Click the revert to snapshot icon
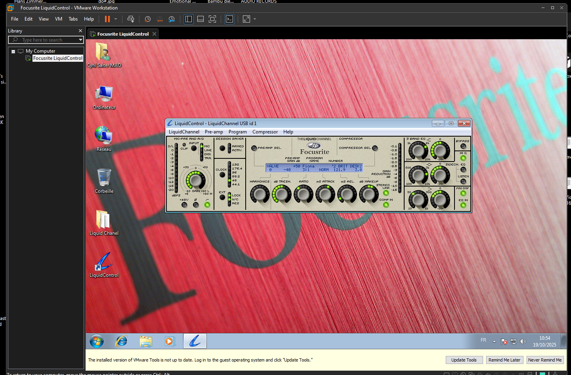The height and width of the screenshot is (375, 571). click(x=160, y=19)
